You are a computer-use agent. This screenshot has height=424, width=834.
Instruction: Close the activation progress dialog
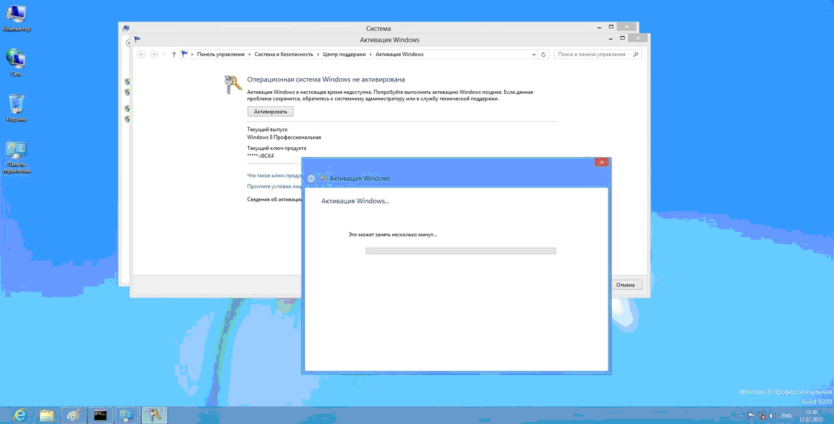click(602, 162)
